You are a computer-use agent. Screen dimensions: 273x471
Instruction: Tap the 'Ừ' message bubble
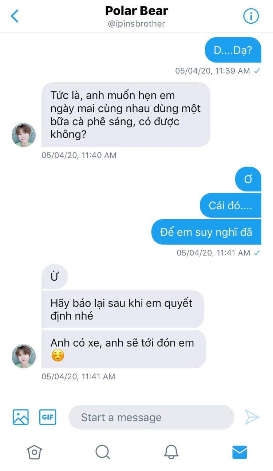[x=55, y=277]
